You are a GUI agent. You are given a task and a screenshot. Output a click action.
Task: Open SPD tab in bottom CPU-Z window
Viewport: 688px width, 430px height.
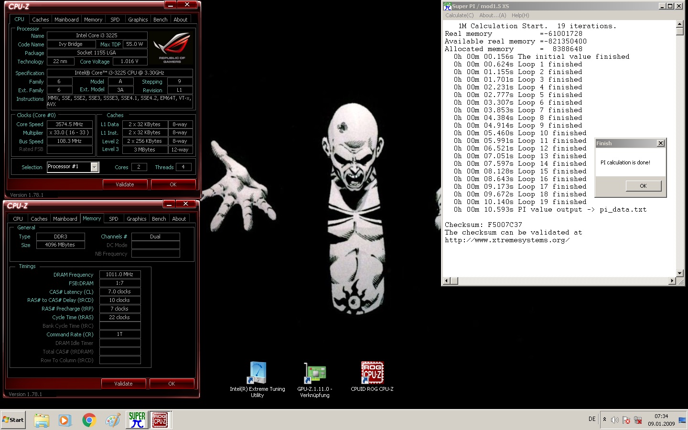114,219
